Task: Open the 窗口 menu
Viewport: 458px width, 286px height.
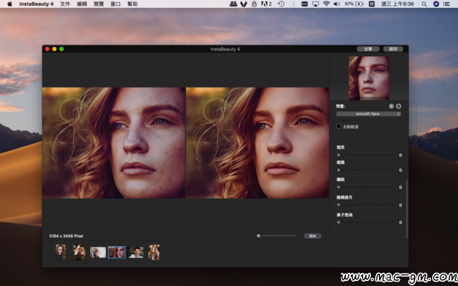Action: (116, 4)
